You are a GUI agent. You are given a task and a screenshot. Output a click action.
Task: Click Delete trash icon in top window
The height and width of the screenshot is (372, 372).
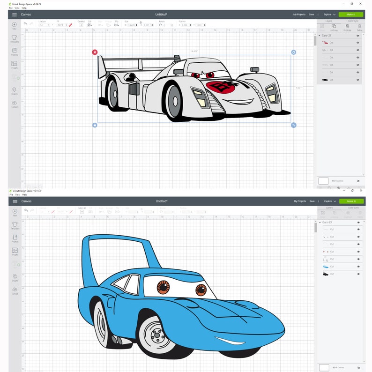(360, 26)
